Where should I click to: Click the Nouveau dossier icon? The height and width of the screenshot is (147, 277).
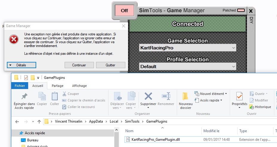tap(185, 97)
